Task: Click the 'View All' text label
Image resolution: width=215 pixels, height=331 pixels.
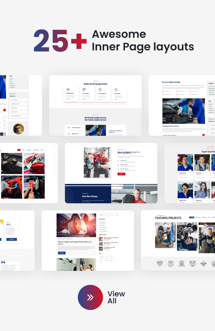Action: pyautogui.click(x=116, y=297)
